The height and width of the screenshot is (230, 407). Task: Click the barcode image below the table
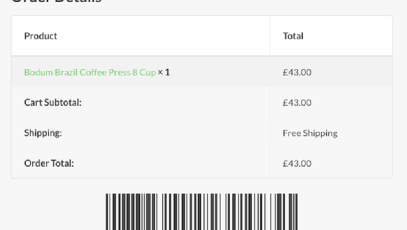point(201,211)
